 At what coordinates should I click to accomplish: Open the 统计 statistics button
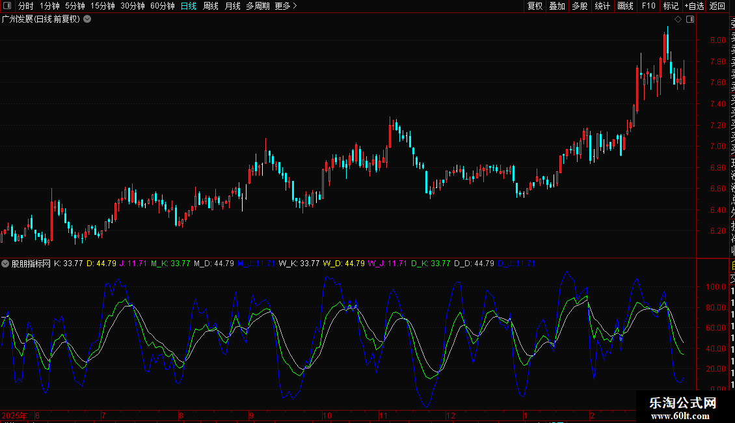tap(602, 6)
